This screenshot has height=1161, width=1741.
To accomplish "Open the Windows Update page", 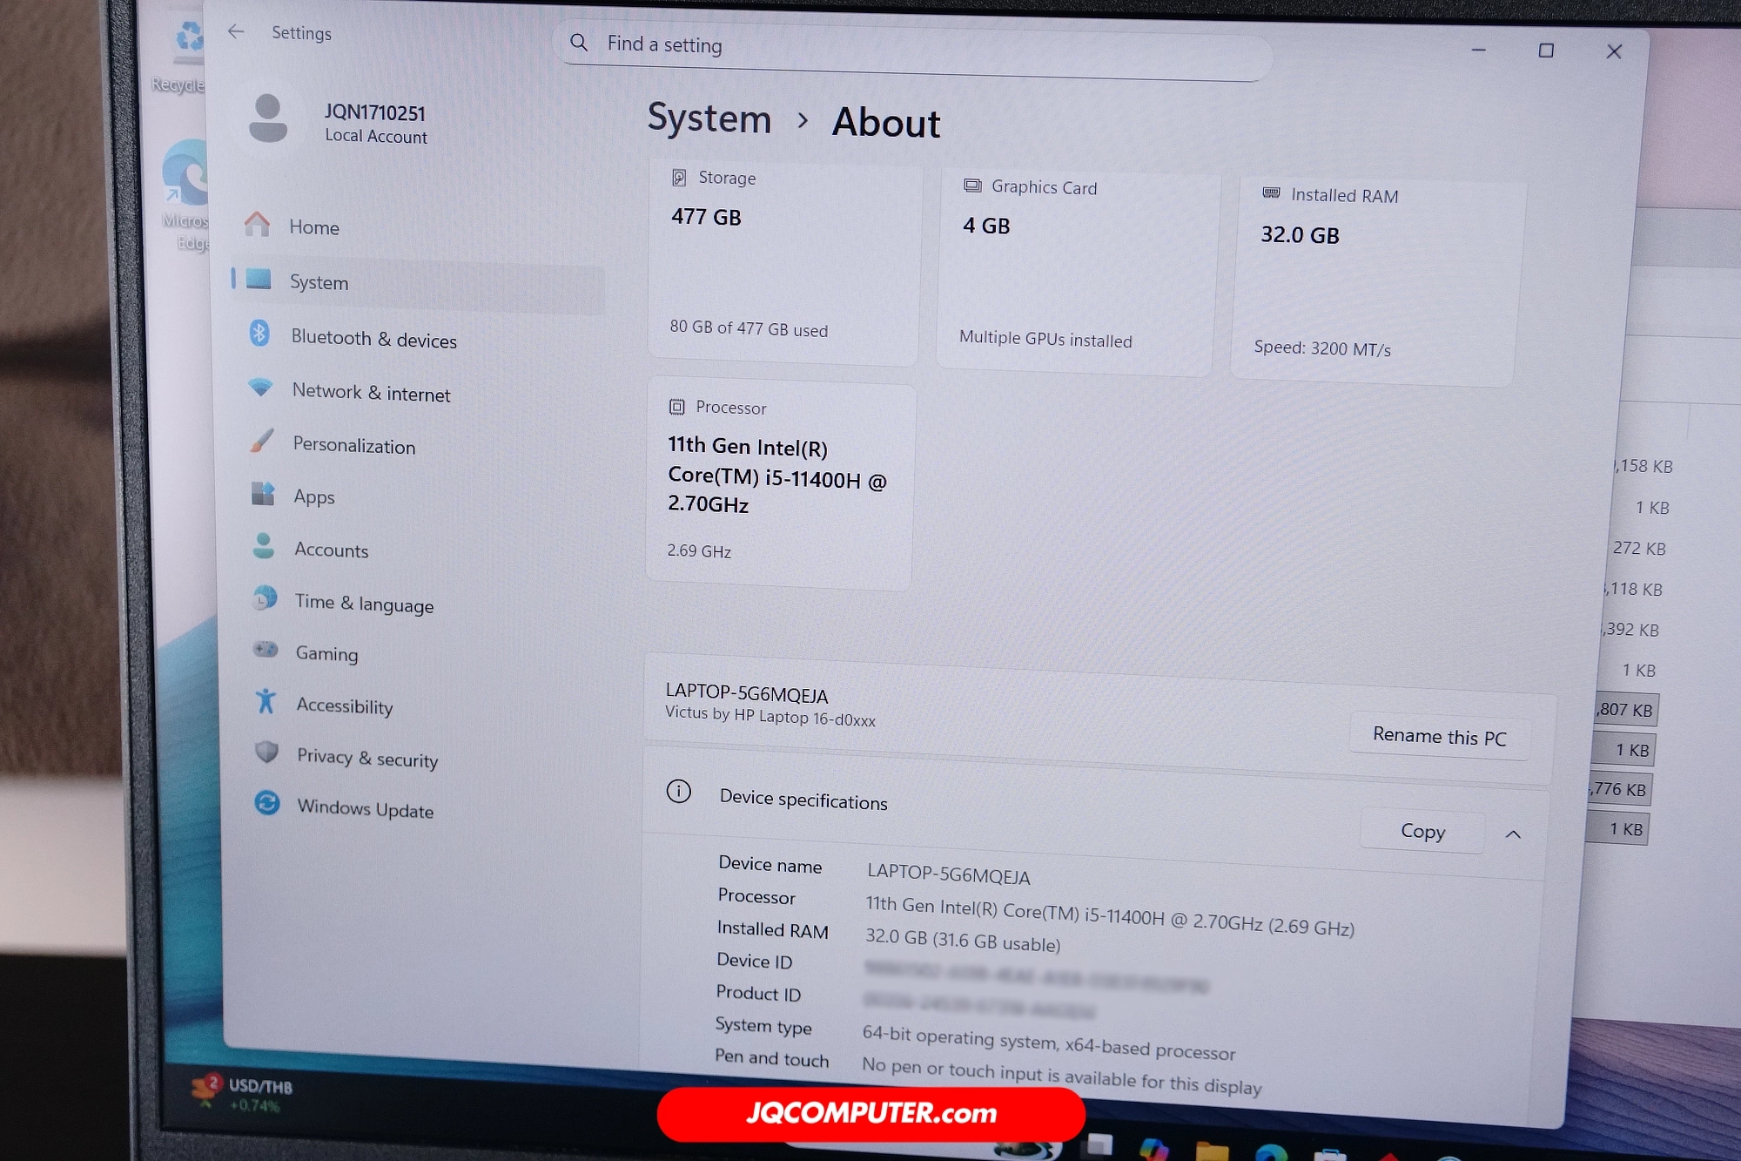I will [x=365, y=808].
